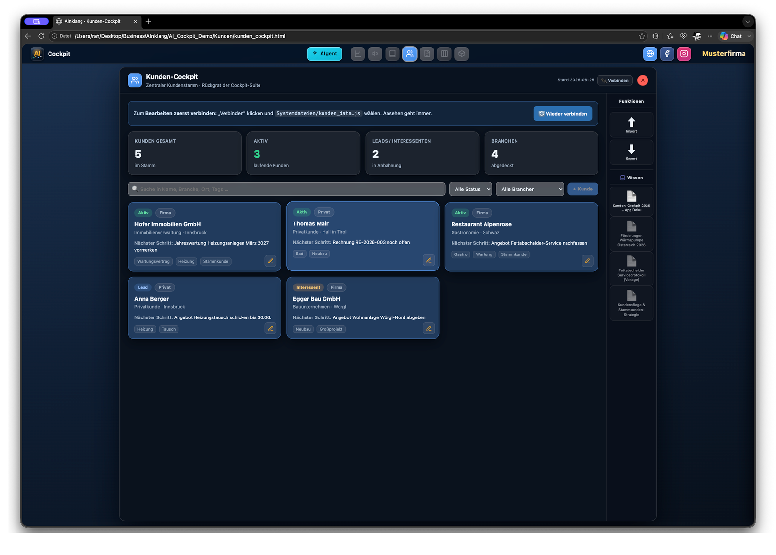The image size is (776, 555).
Task: Click the AI Cockpit logo icon
Action: 37,54
